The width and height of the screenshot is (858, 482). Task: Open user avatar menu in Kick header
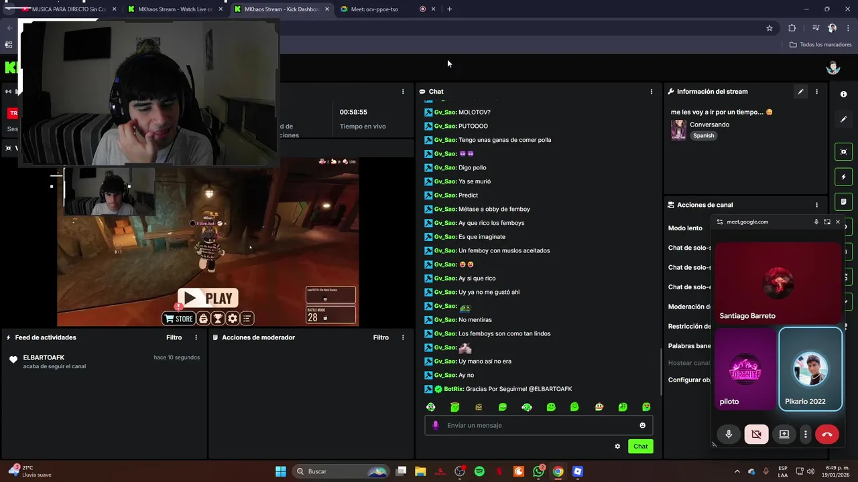pyautogui.click(x=833, y=68)
